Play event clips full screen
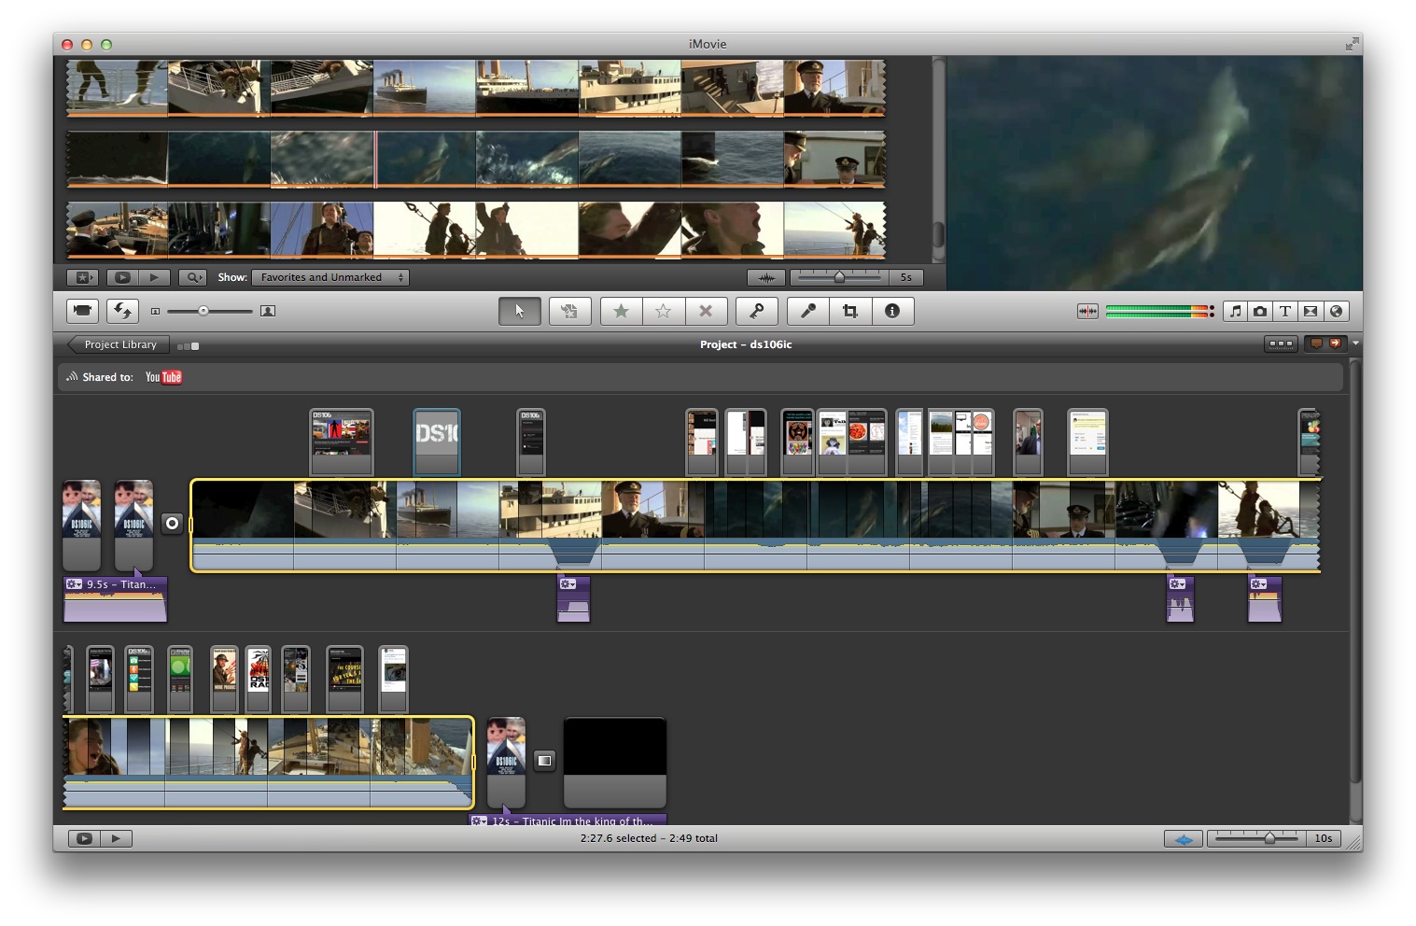The image size is (1416, 926). click(x=122, y=277)
